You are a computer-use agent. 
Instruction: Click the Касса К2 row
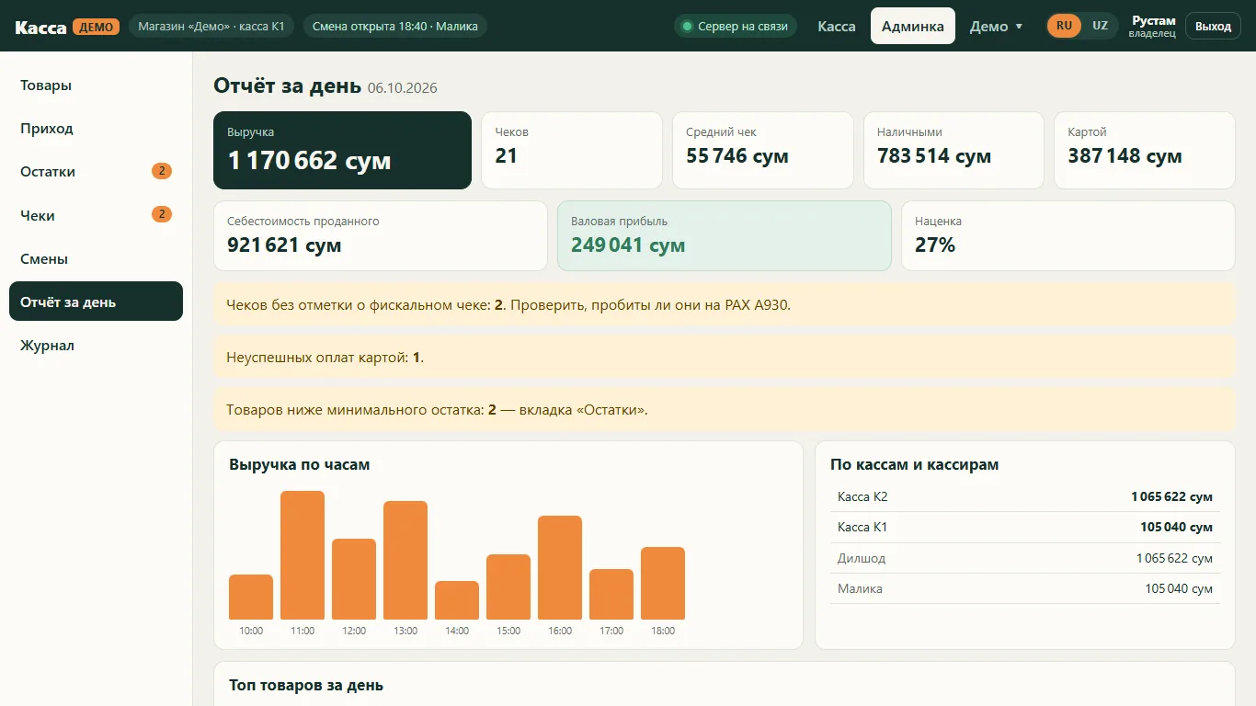pyautogui.click(x=1025, y=496)
